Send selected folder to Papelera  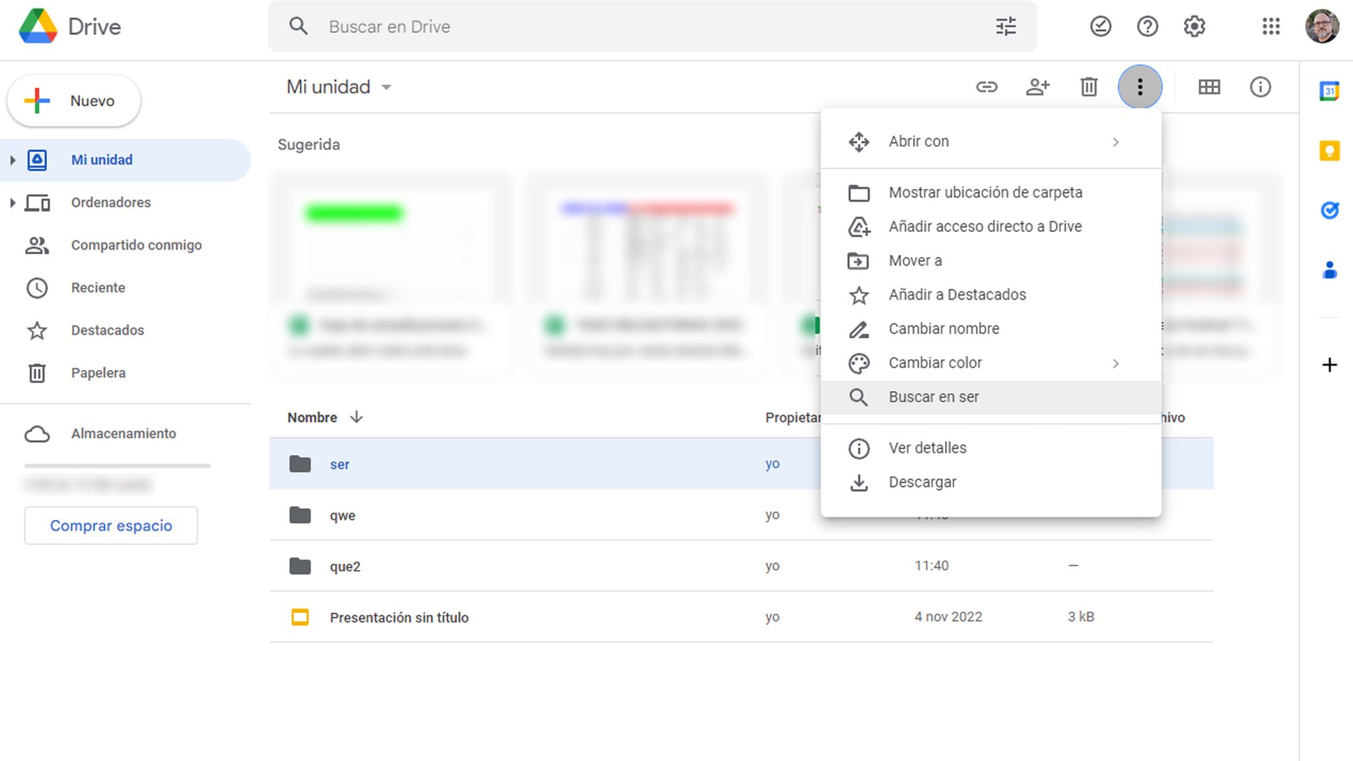point(1088,87)
